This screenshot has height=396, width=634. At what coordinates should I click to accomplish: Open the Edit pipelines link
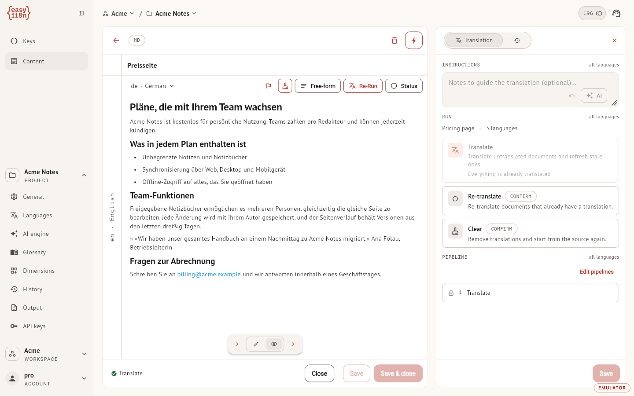pos(597,271)
